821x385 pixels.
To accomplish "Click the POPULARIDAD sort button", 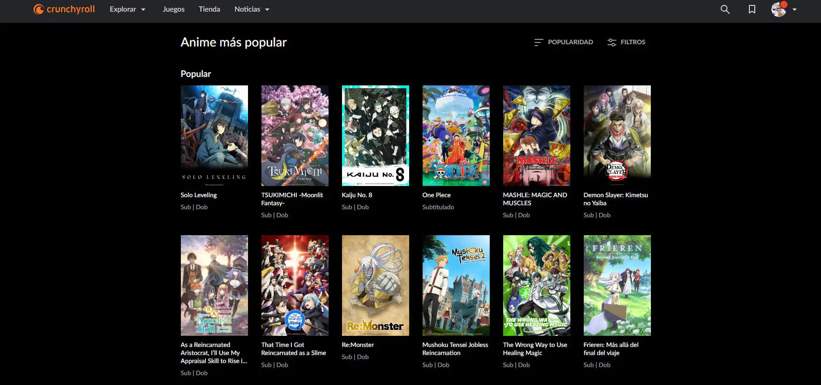I will click(x=564, y=42).
